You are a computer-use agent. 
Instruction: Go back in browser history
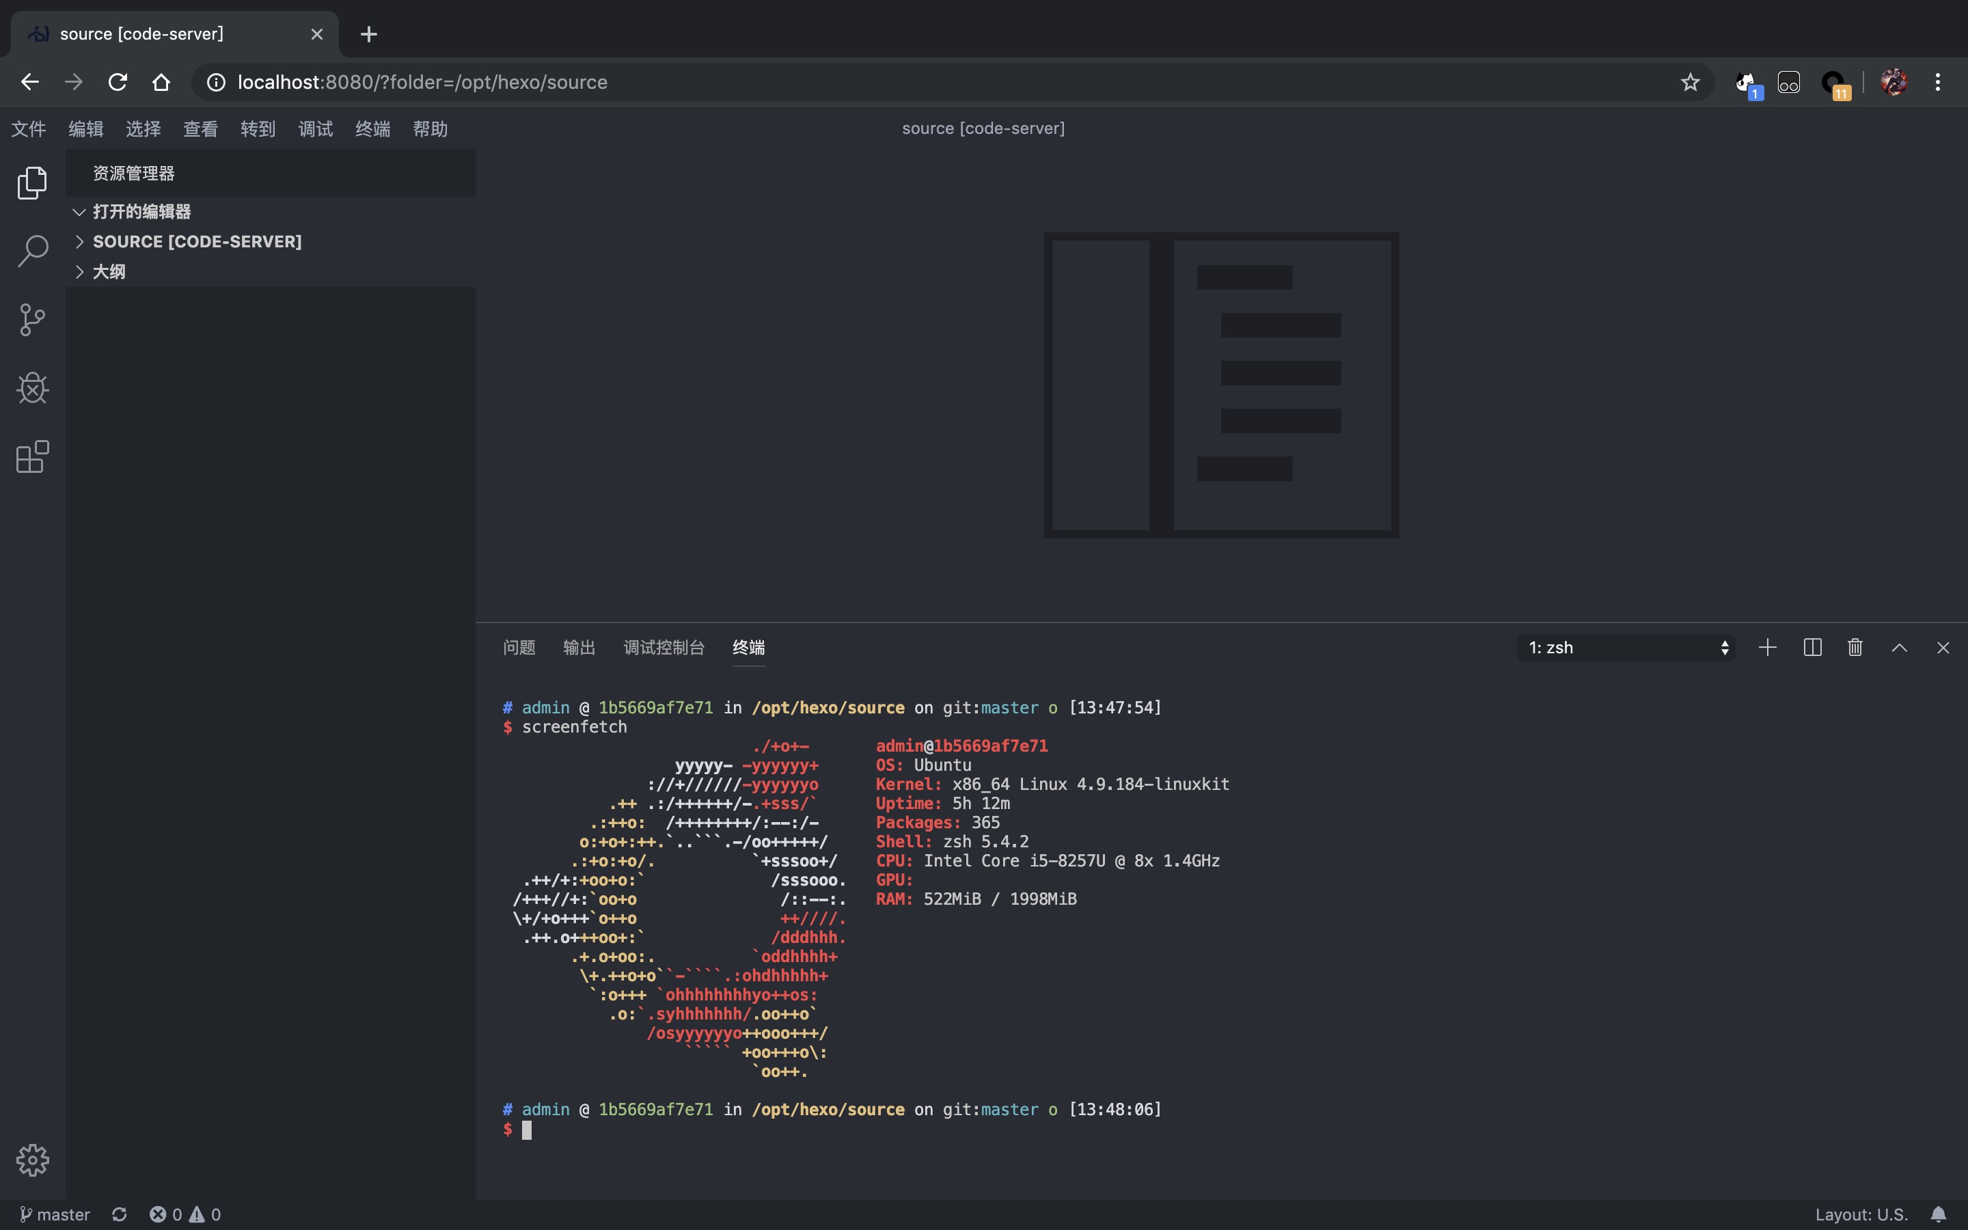pos(30,82)
